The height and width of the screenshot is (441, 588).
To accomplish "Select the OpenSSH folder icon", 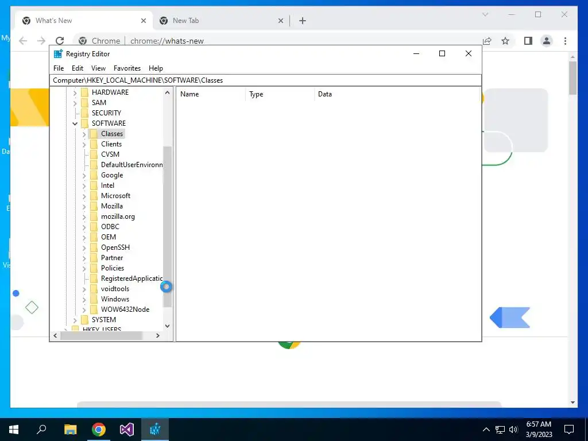I will click(x=94, y=247).
